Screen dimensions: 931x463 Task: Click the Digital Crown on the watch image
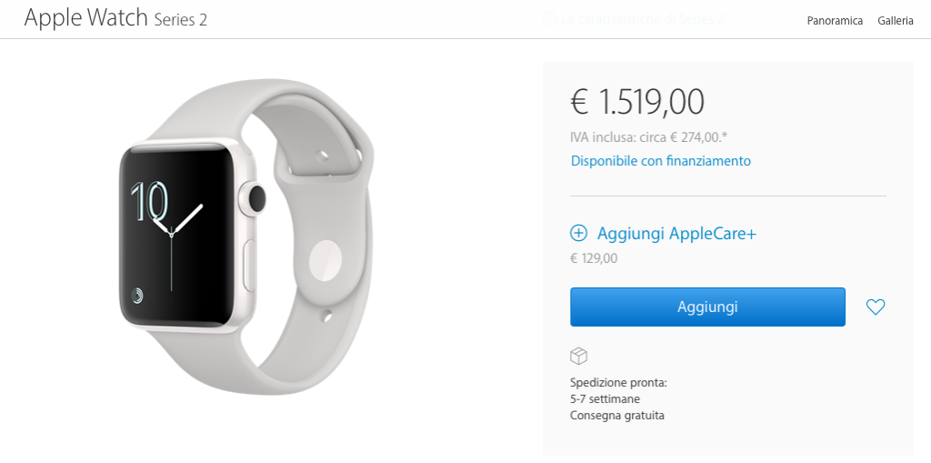tap(255, 198)
